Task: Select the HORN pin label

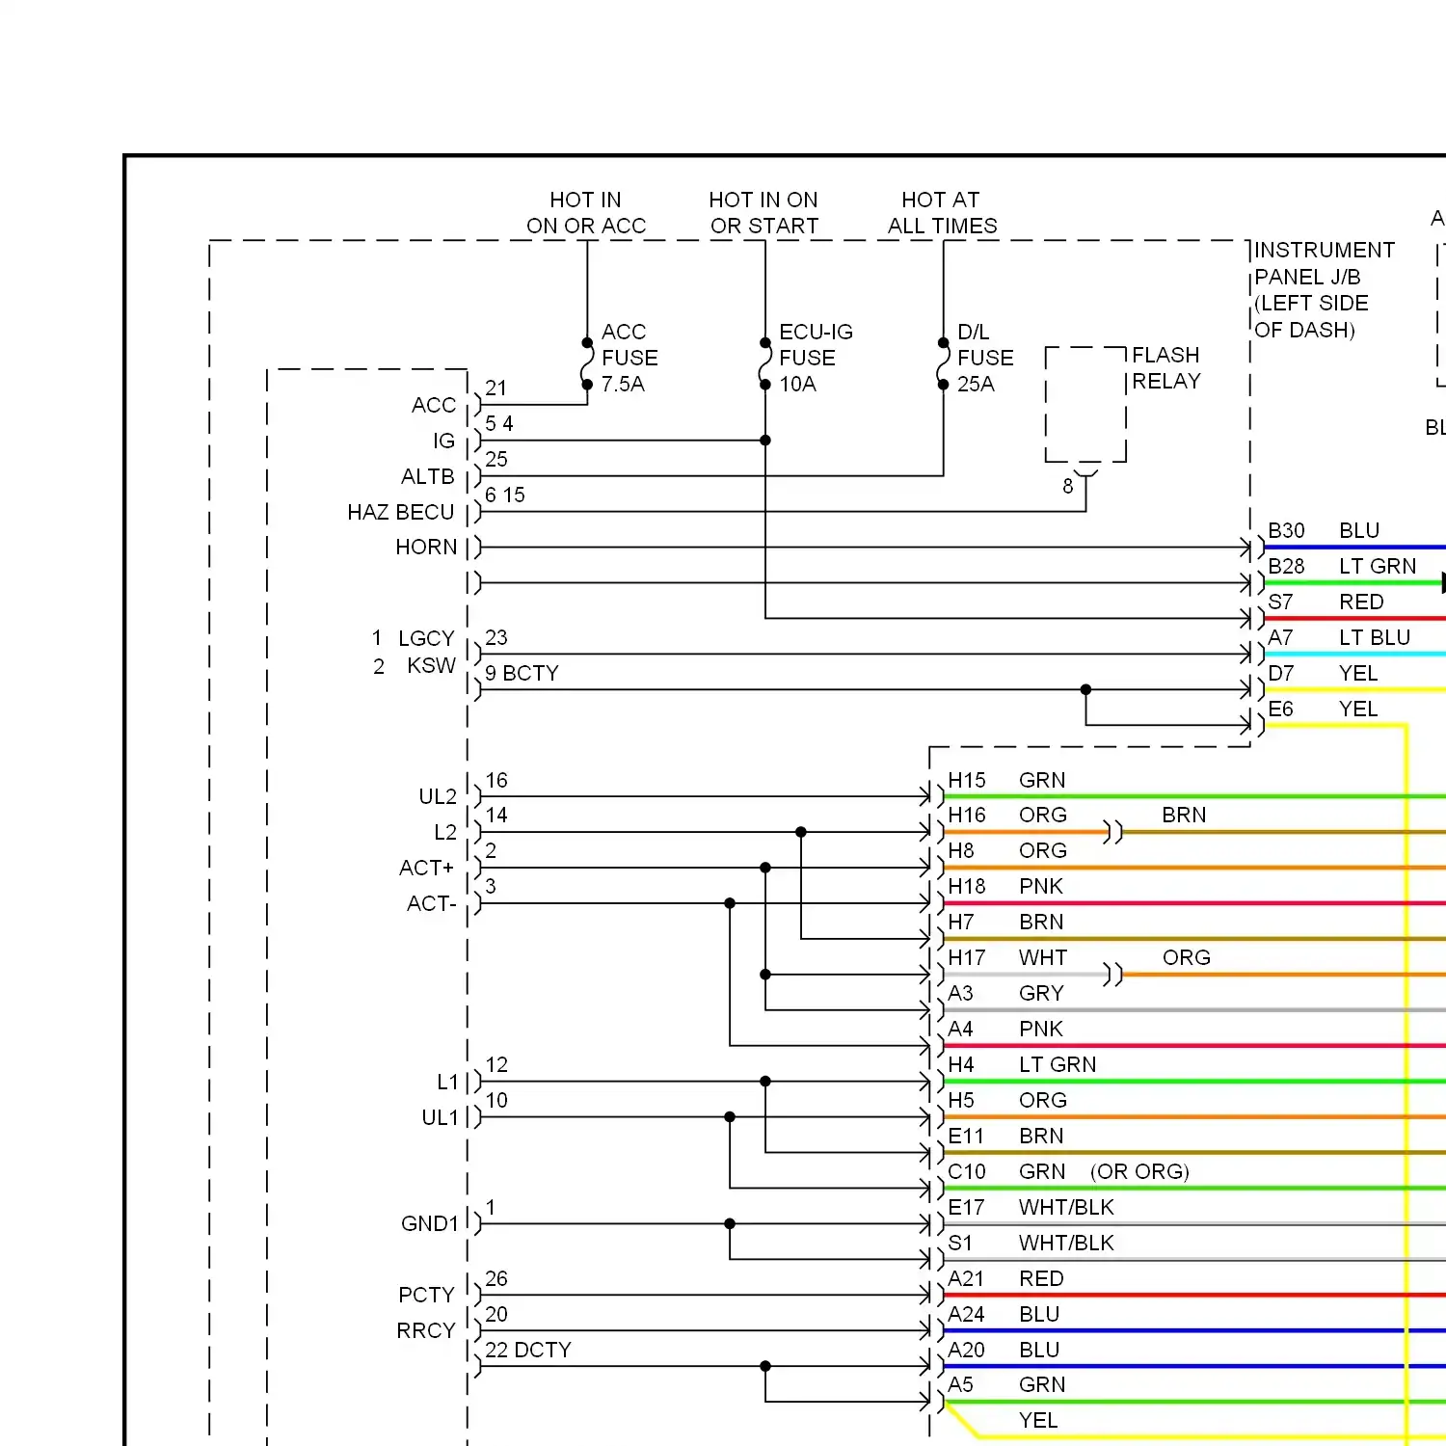Action: click(x=426, y=548)
